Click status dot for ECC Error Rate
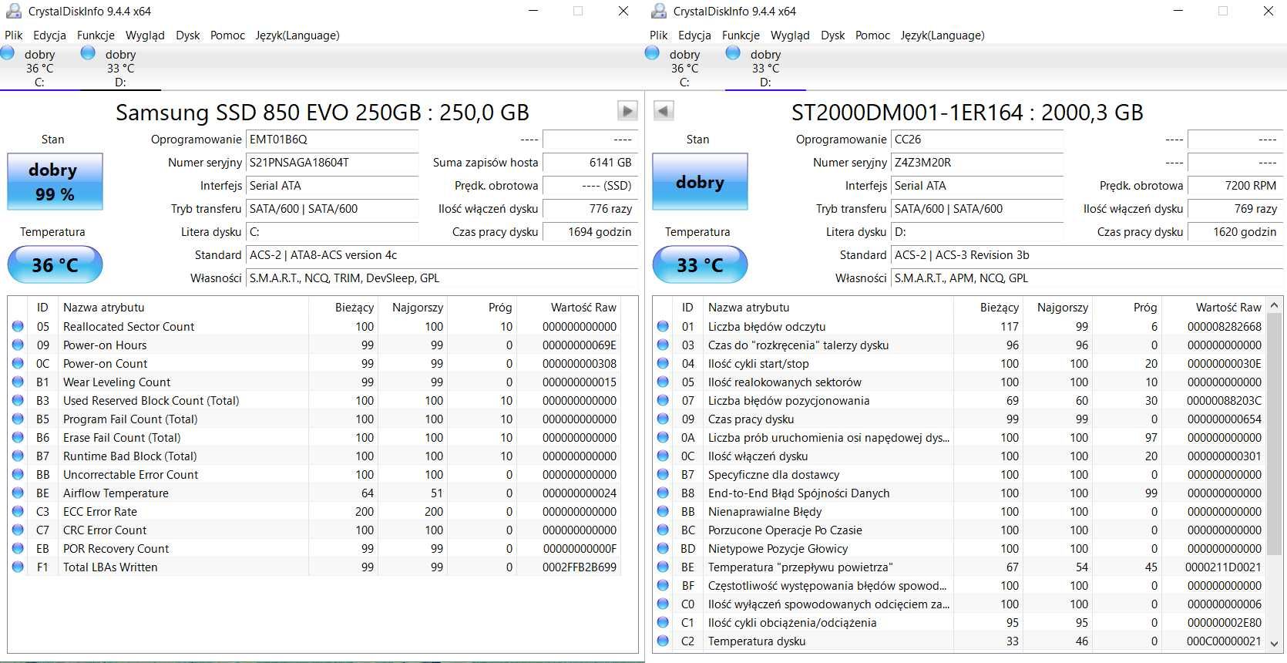This screenshot has height=663, width=1287. [x=18, y=511]
